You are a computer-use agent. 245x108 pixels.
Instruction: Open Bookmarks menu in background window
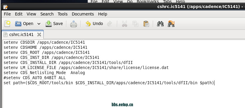(x=148, y=1)
